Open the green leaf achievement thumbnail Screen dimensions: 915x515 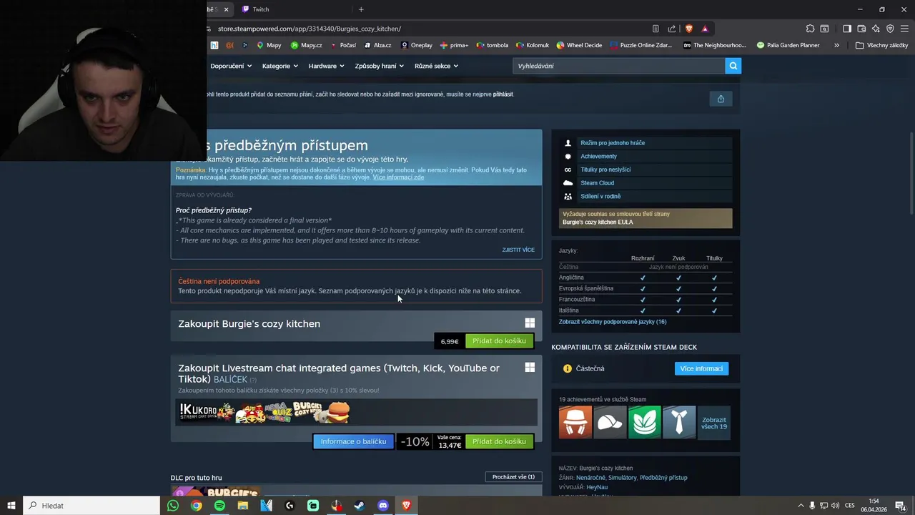click(645, 422)
